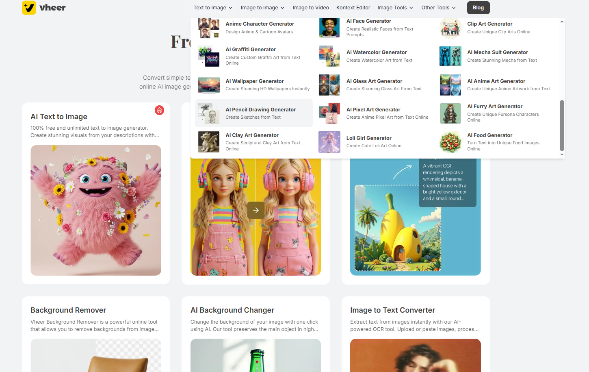Select Anime Character Generator thumbnail icon
The height and width of the screenshot is (372, 589).
(x=209, y=28)
